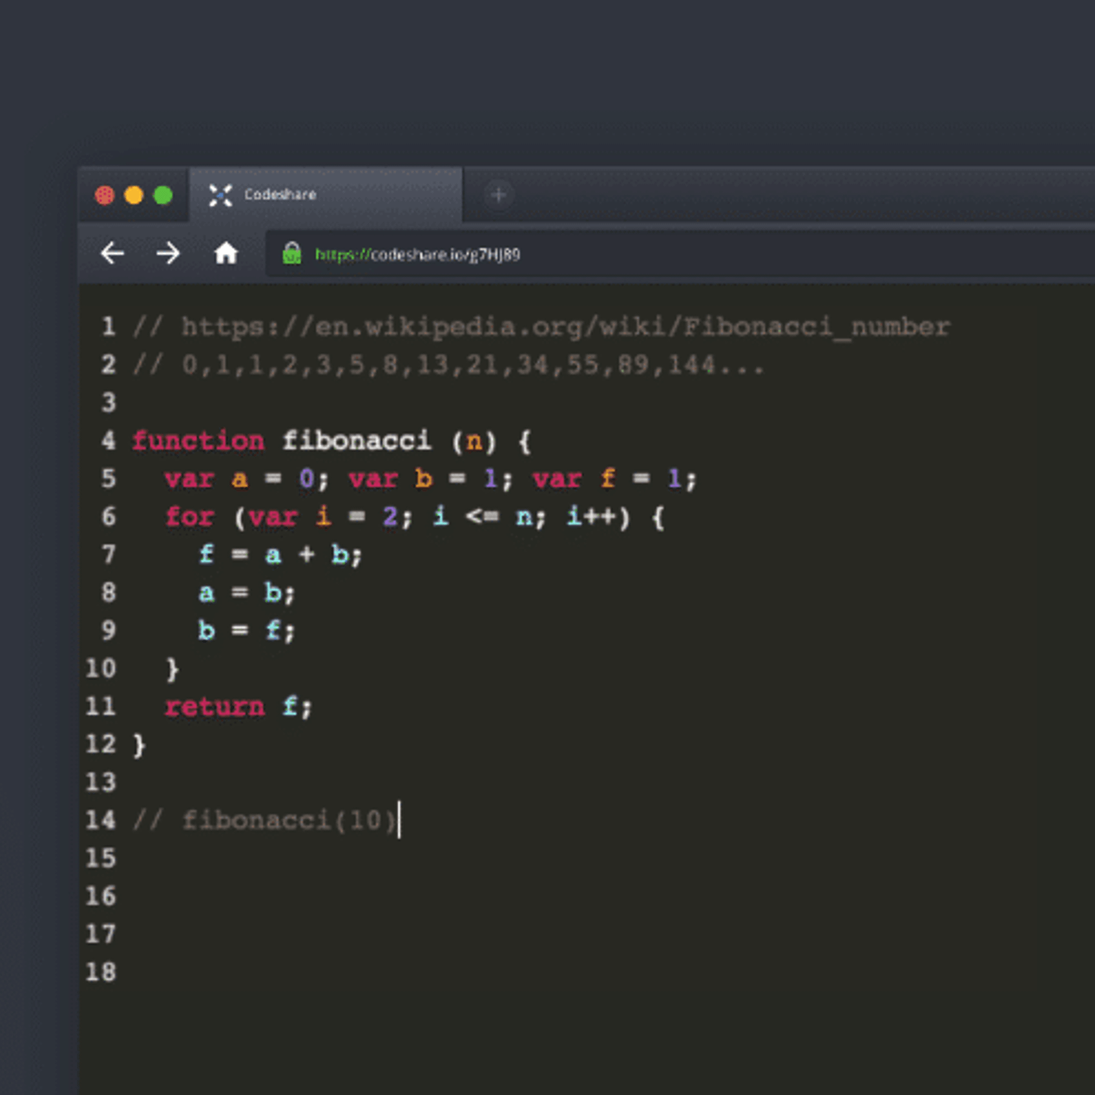Select the Codeshare tab
The height and width of the screenshot is (1095, 1095).
click(x=325, y=195)
